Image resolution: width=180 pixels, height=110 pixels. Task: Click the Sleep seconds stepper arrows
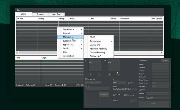point(136,101)
